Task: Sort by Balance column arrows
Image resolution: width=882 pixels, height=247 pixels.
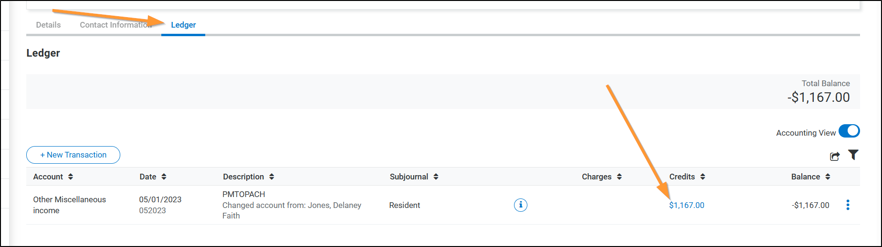Action: (828, 177)
